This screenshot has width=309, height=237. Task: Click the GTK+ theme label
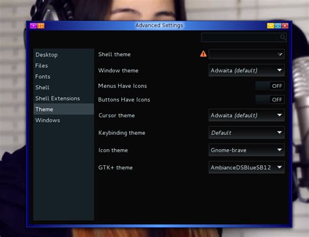coord(115,167)
